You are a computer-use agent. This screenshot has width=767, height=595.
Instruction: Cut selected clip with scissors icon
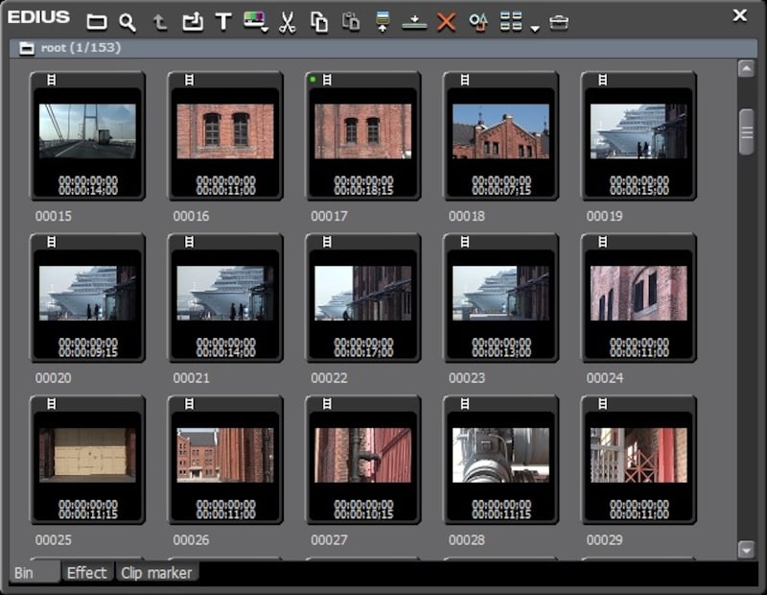(x=287, y=21)
